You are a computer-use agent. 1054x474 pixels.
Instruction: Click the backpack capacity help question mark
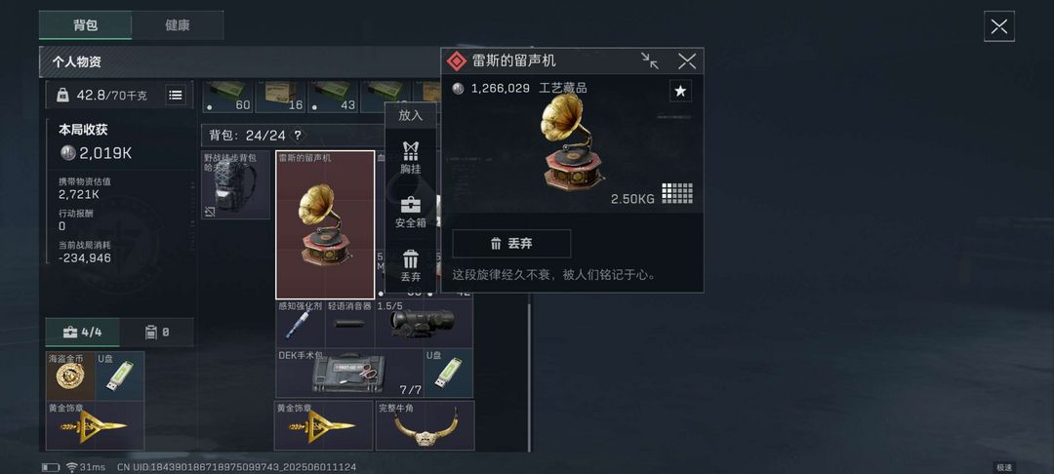click(297, 135)
